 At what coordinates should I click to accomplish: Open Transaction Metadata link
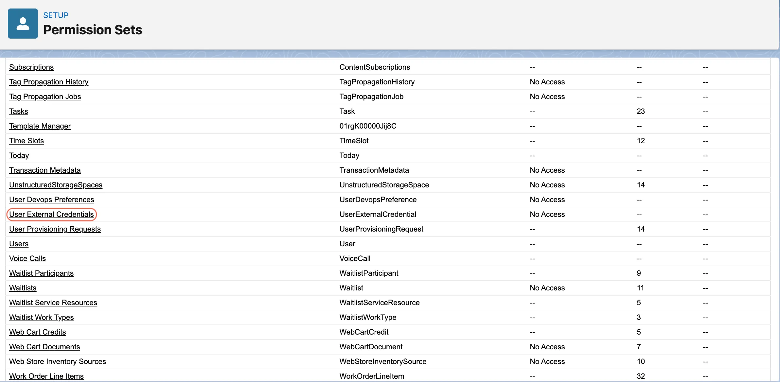pos(45,170)
